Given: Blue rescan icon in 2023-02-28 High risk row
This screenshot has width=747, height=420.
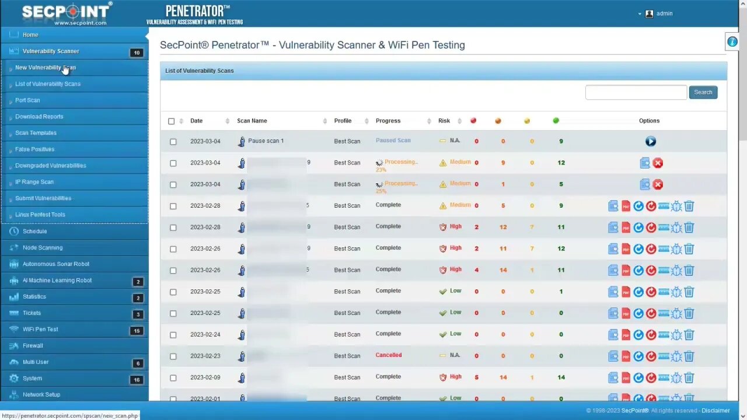Looking at the screenshot, I should (x=638, y=228).
